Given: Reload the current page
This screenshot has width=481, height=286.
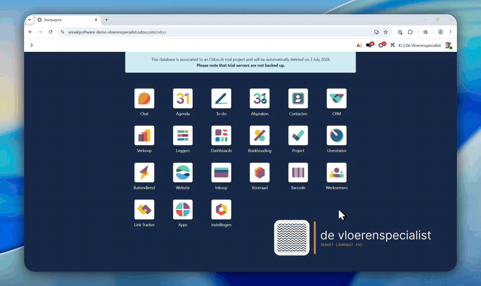Looking at the screenshot, I should click(50, 32).
